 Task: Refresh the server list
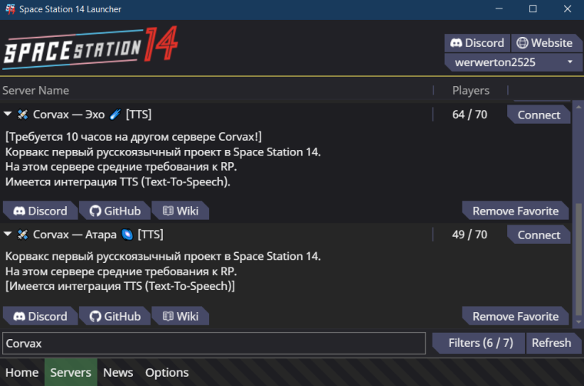pos(552,343)
